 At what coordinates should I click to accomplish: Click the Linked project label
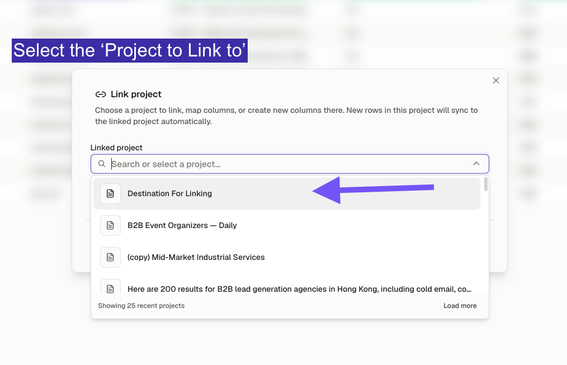(x=116, y=148)
